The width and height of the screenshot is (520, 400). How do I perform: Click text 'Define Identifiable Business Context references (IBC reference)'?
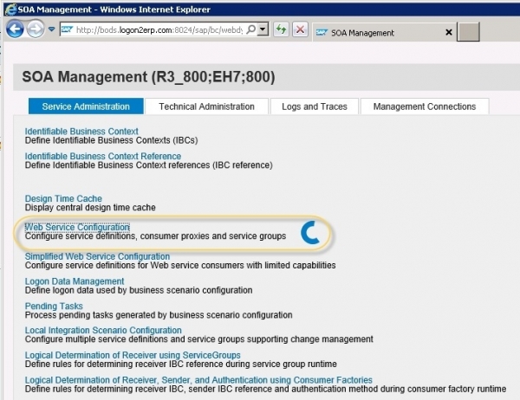(149, 165)
